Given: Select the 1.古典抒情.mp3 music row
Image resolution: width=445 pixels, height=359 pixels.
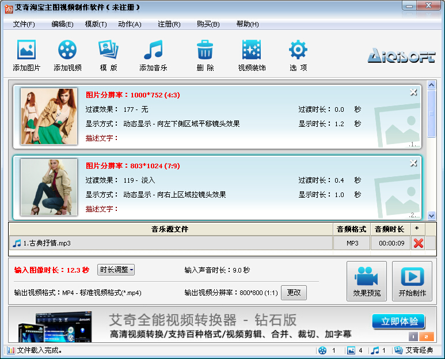Looking at the screenshot, I should tap(171, 243).
